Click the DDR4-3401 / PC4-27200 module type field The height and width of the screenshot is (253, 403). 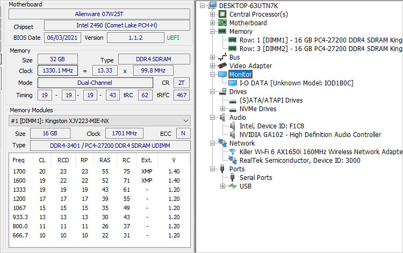pos(110,146)
